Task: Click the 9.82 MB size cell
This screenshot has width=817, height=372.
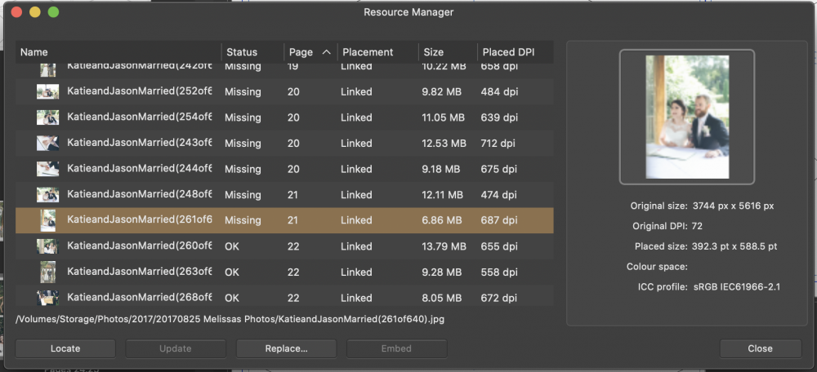Action: [x=441, y=91]
